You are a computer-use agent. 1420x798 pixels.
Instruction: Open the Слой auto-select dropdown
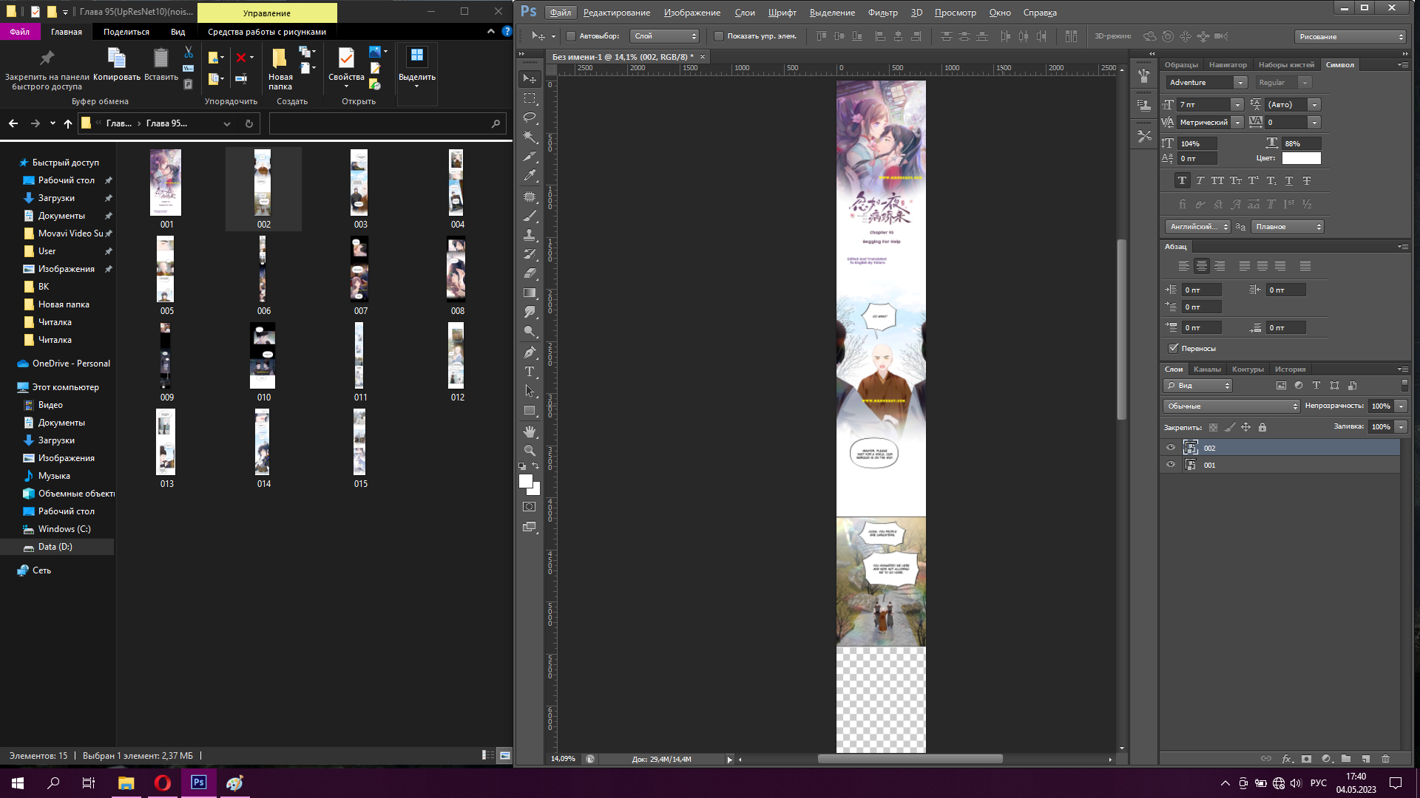tap(663, 36)
